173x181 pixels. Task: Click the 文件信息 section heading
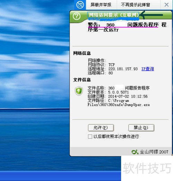click(x=82, y=80)
